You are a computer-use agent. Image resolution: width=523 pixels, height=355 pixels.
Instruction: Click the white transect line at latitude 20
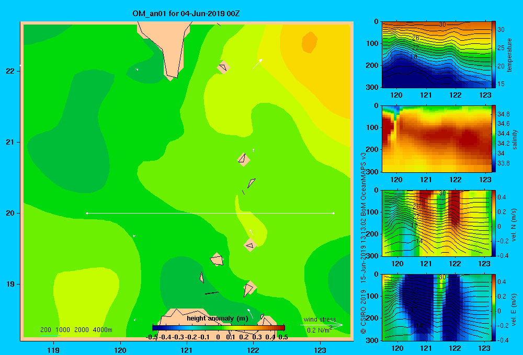[x=210, y=213]
